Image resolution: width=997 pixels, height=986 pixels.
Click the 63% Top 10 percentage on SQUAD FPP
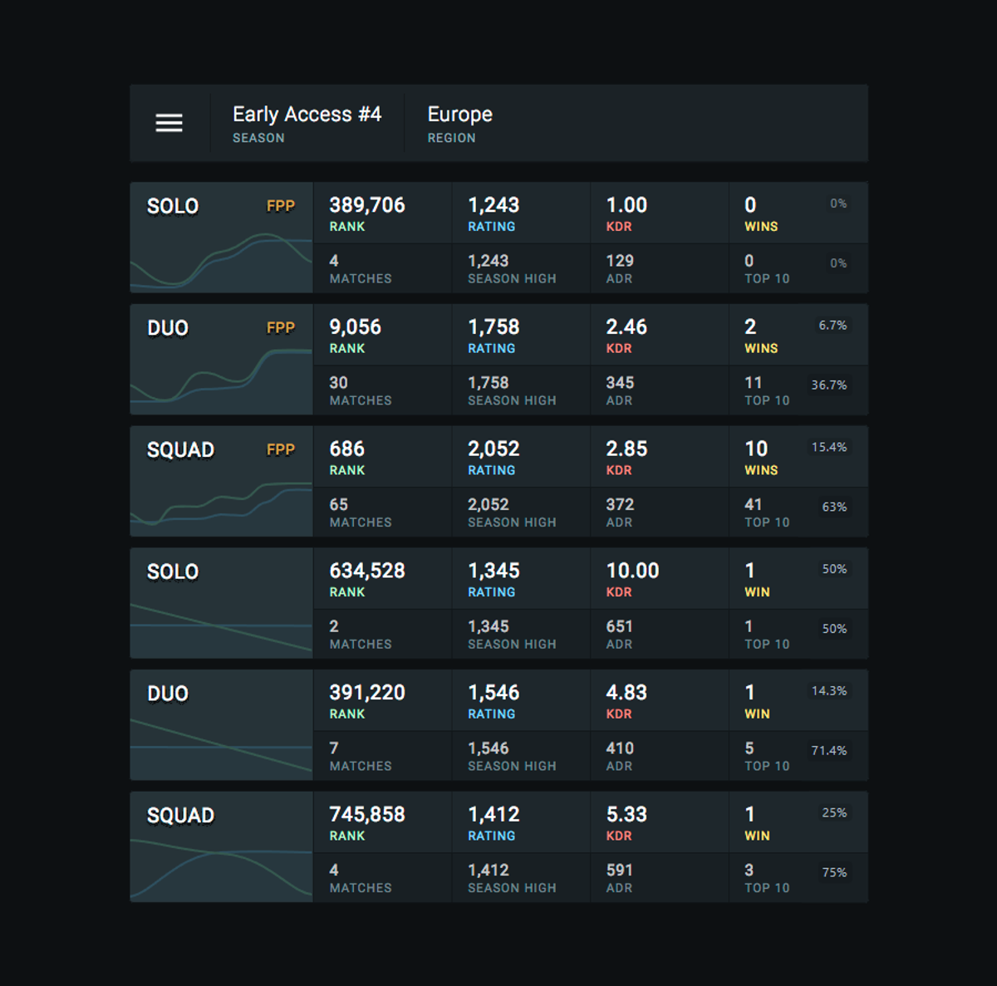835,506
